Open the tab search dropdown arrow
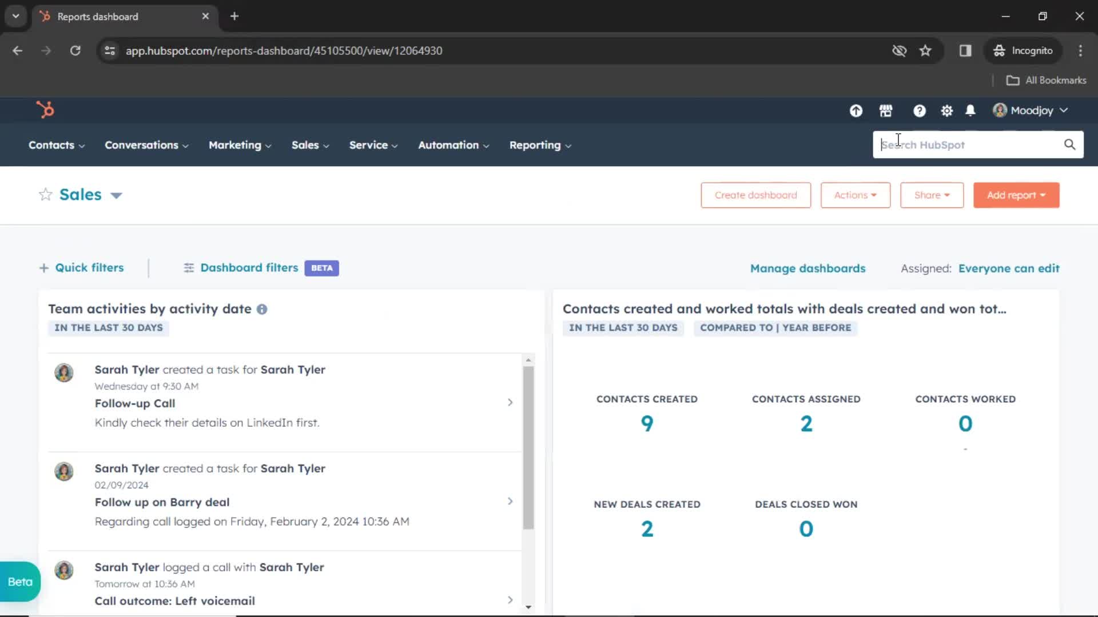This screenshot has height=617, width=1098. (15, 16)
